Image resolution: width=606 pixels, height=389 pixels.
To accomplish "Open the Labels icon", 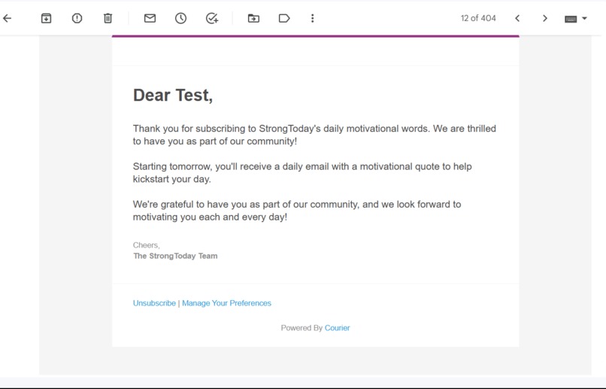I will [x=284, y=18].
